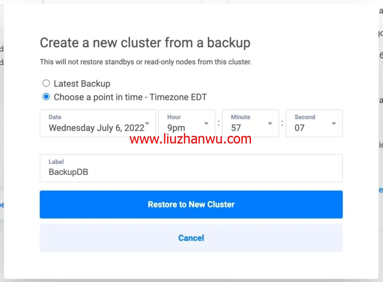Open the second selector showing 07
Image resolution: width=383 pixels, height=282 pixels.
314,124
